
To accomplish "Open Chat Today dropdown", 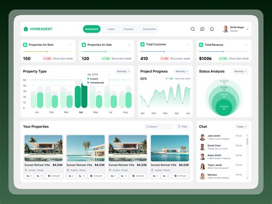I will coord(242,127).
